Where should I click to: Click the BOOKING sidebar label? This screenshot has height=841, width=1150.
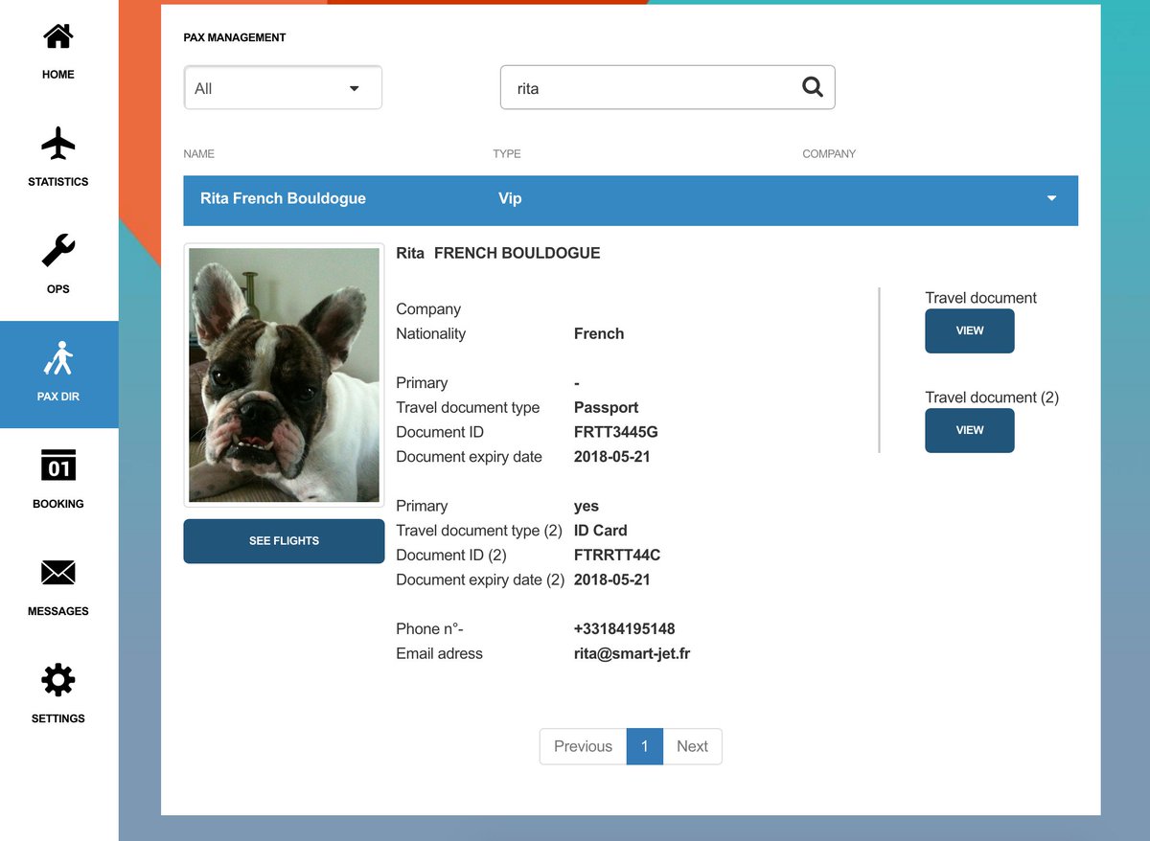tap(58, 504)
